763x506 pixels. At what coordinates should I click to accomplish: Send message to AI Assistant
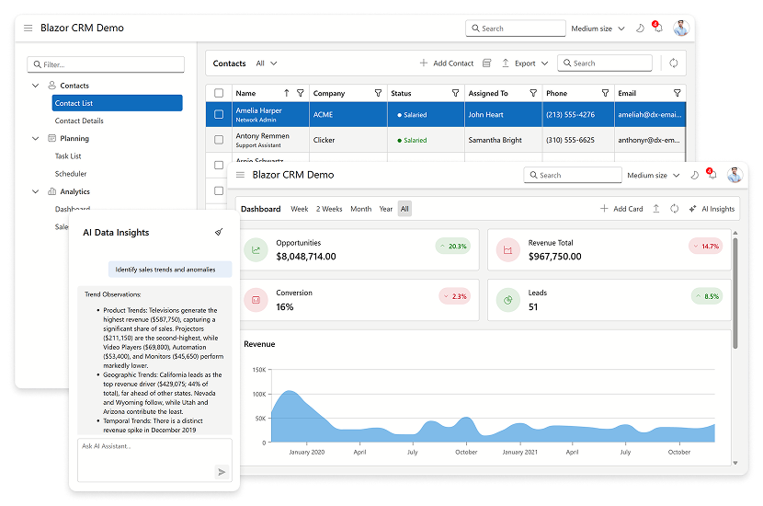(x=222, y=472)
